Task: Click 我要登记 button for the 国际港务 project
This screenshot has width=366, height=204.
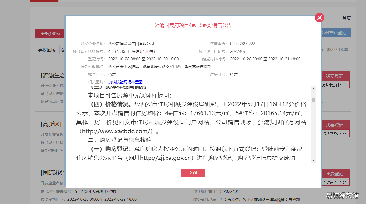Action: (x=334, y=173)
